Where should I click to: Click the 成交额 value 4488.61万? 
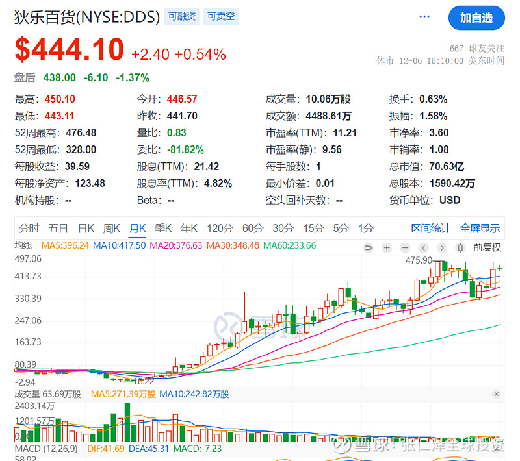pos(328,116)
